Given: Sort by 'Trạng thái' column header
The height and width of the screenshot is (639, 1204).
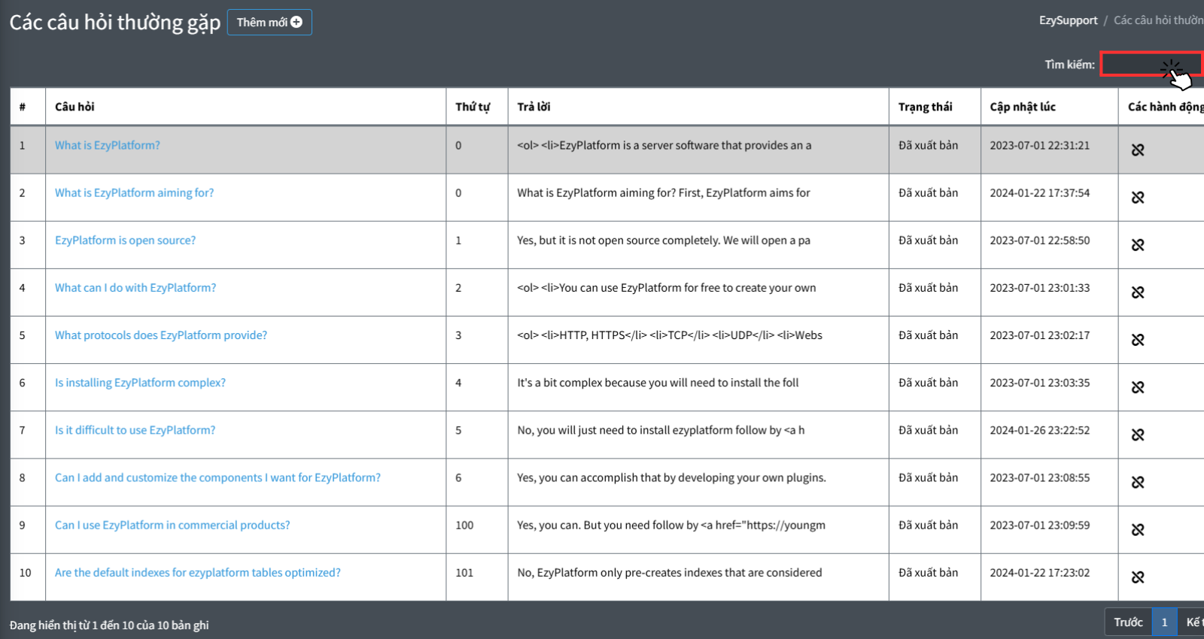Looking at the screenshot, I should pos(925,107).
